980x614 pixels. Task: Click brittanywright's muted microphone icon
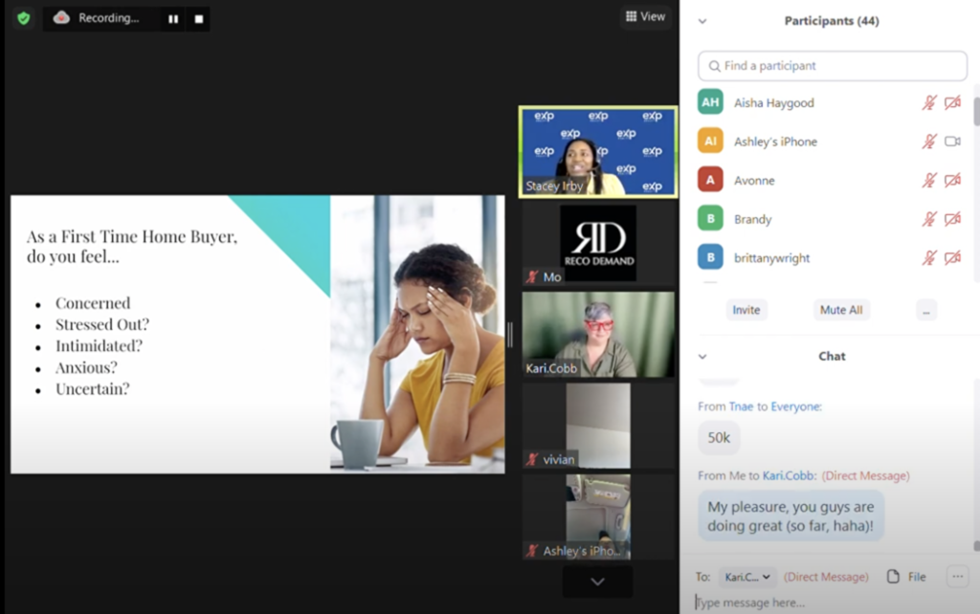pyautogui.click(x=928, y=258)
